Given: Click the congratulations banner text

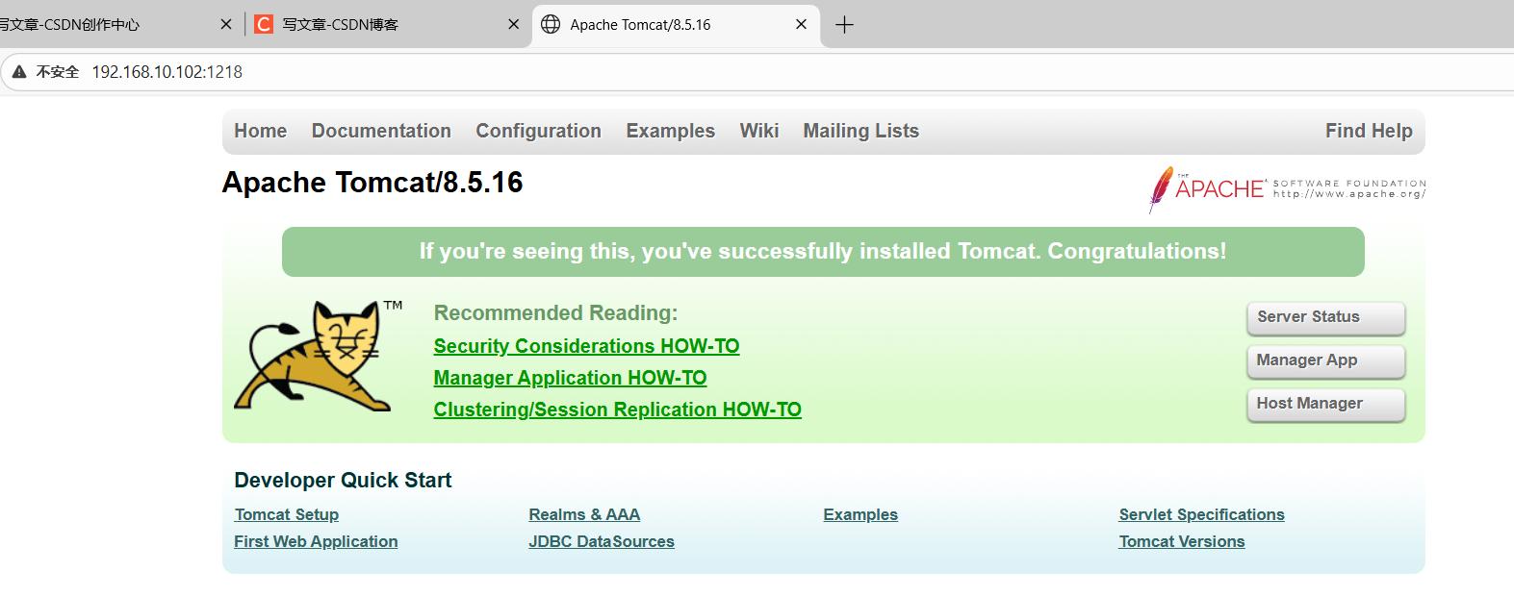Looking at the screenshot, I should (823, 252).
